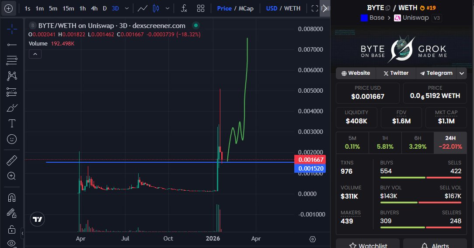
Task: Click the buys versus sells ratio bar
Action: point(421,178)
